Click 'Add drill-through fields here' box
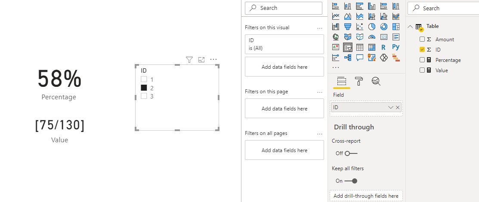The height and width of the screenshot is (202, 479). pyautogui.click(x=366, y=196)
